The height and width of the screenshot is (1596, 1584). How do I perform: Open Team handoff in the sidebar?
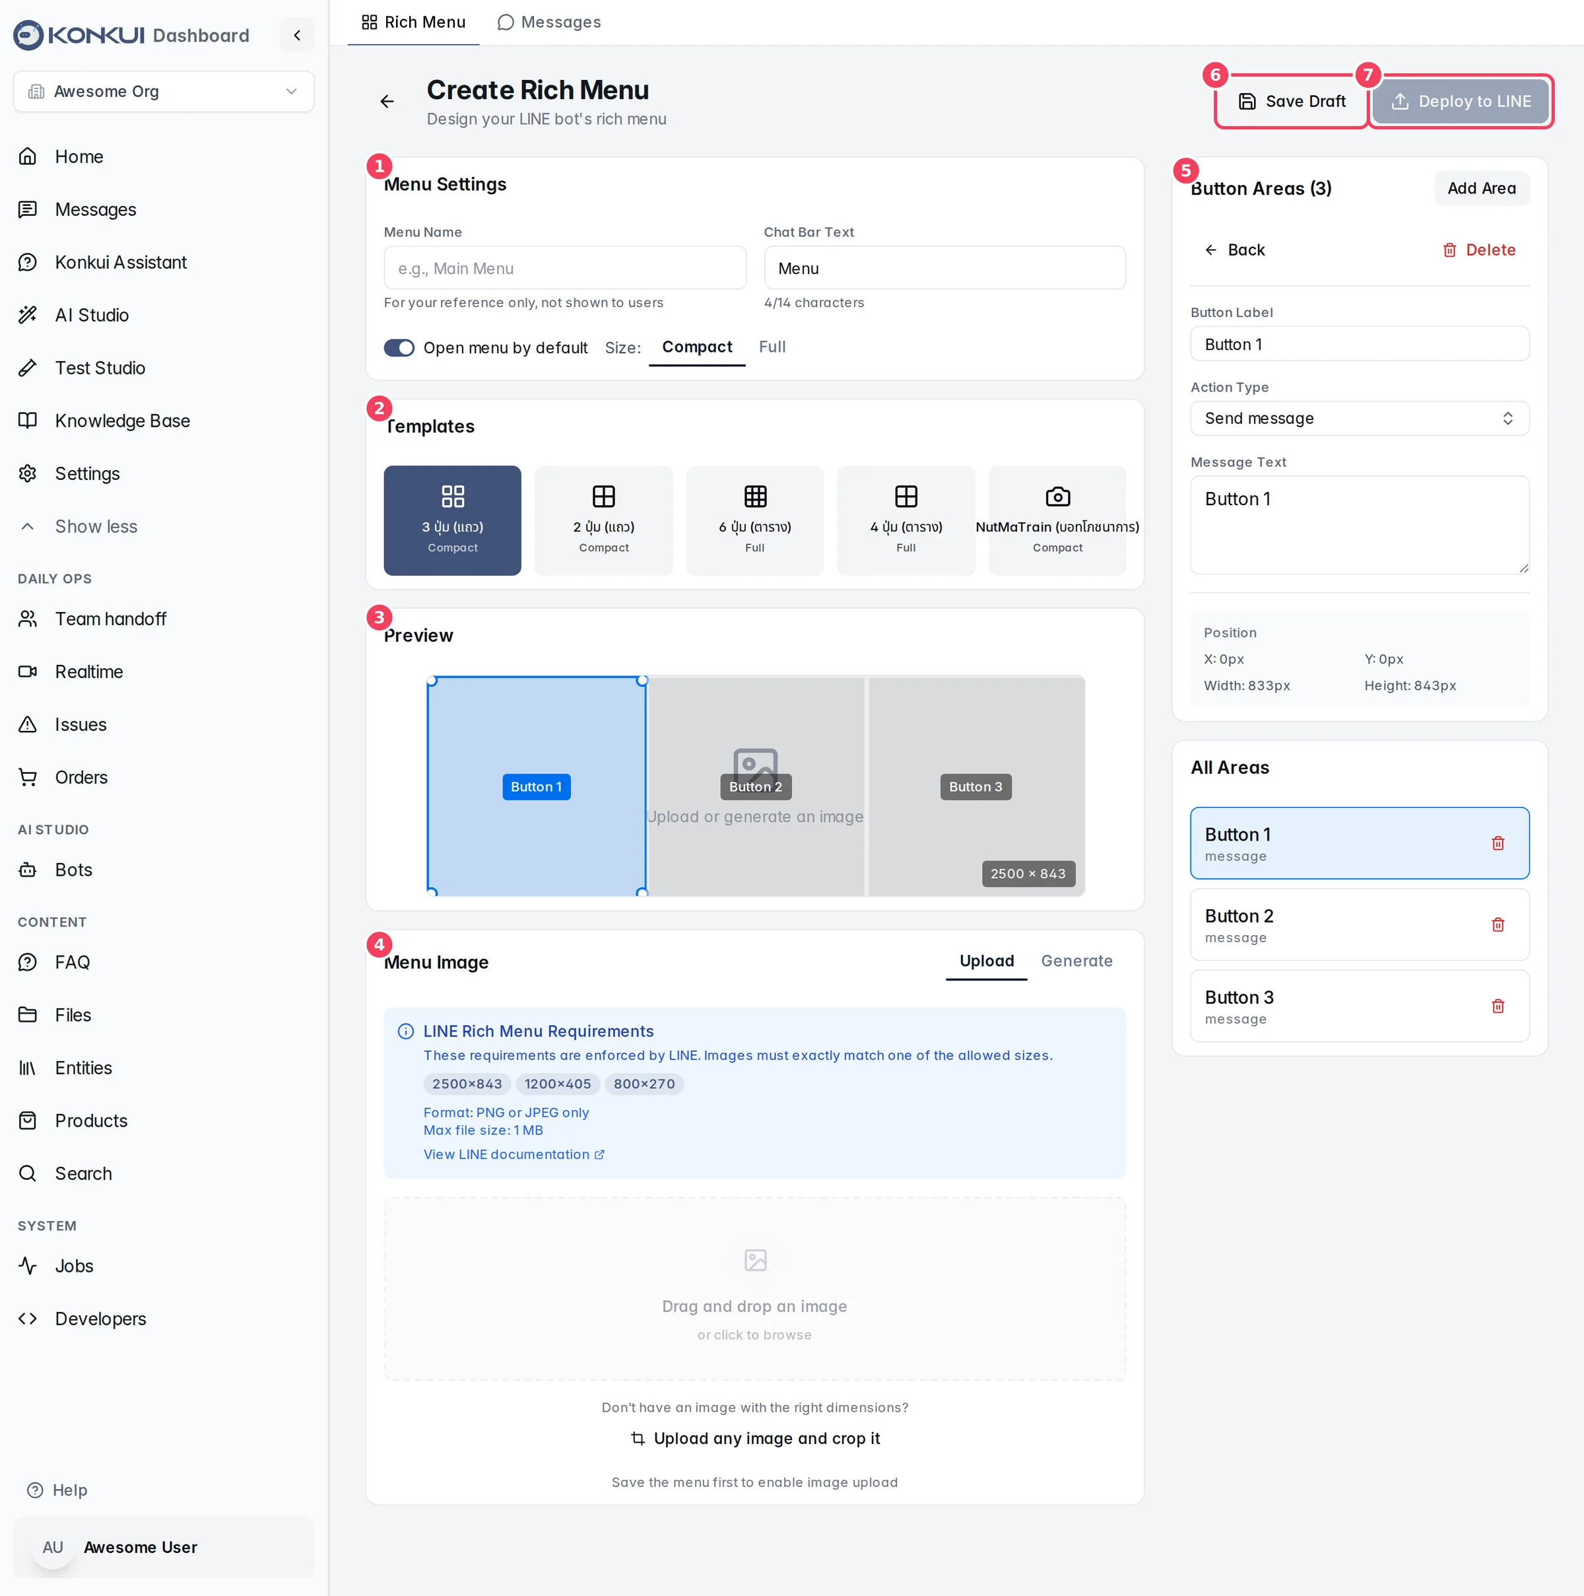pyautogui.click(x=164, y=619)
